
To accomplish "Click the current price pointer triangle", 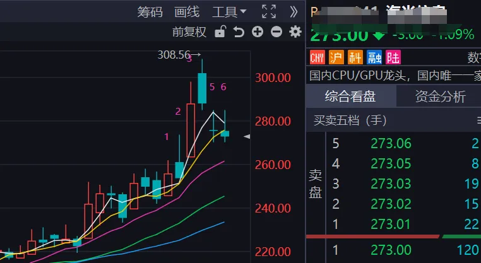I will point(247,136).
